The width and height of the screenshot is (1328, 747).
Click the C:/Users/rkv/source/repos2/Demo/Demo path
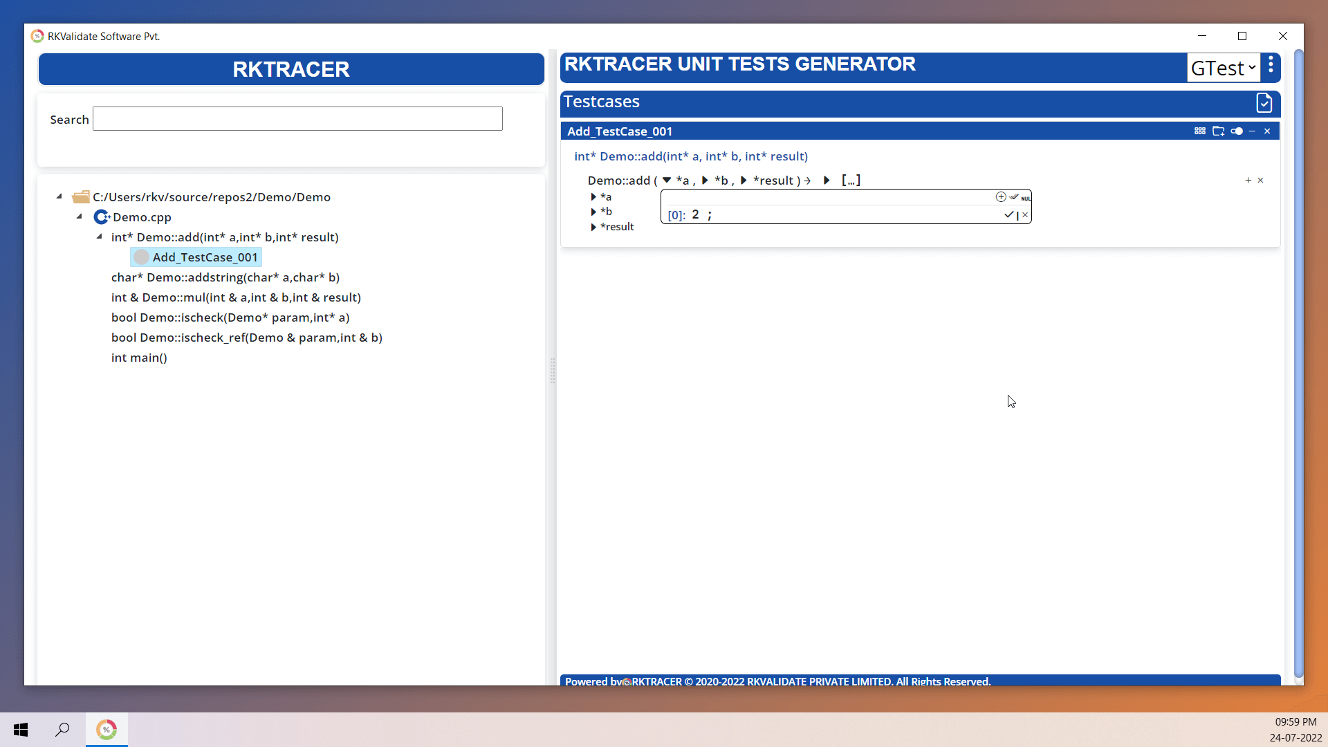[212, 197]
